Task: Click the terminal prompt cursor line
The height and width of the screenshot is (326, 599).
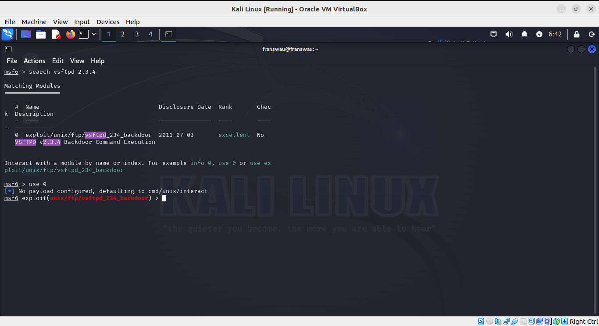Action: tap(85, 198)
